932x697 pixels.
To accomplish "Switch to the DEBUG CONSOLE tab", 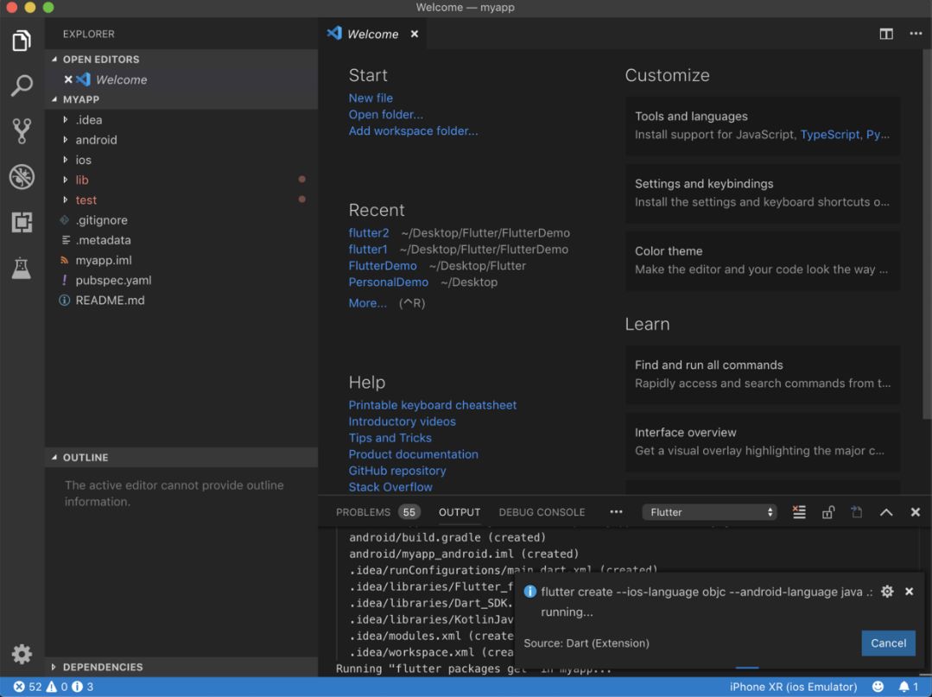I will pos(542,512).
